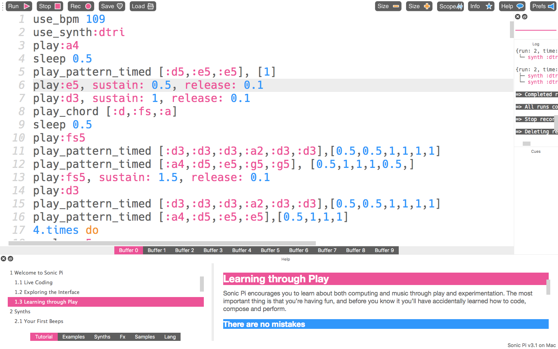Hide the log pane with its X icon

517,17
